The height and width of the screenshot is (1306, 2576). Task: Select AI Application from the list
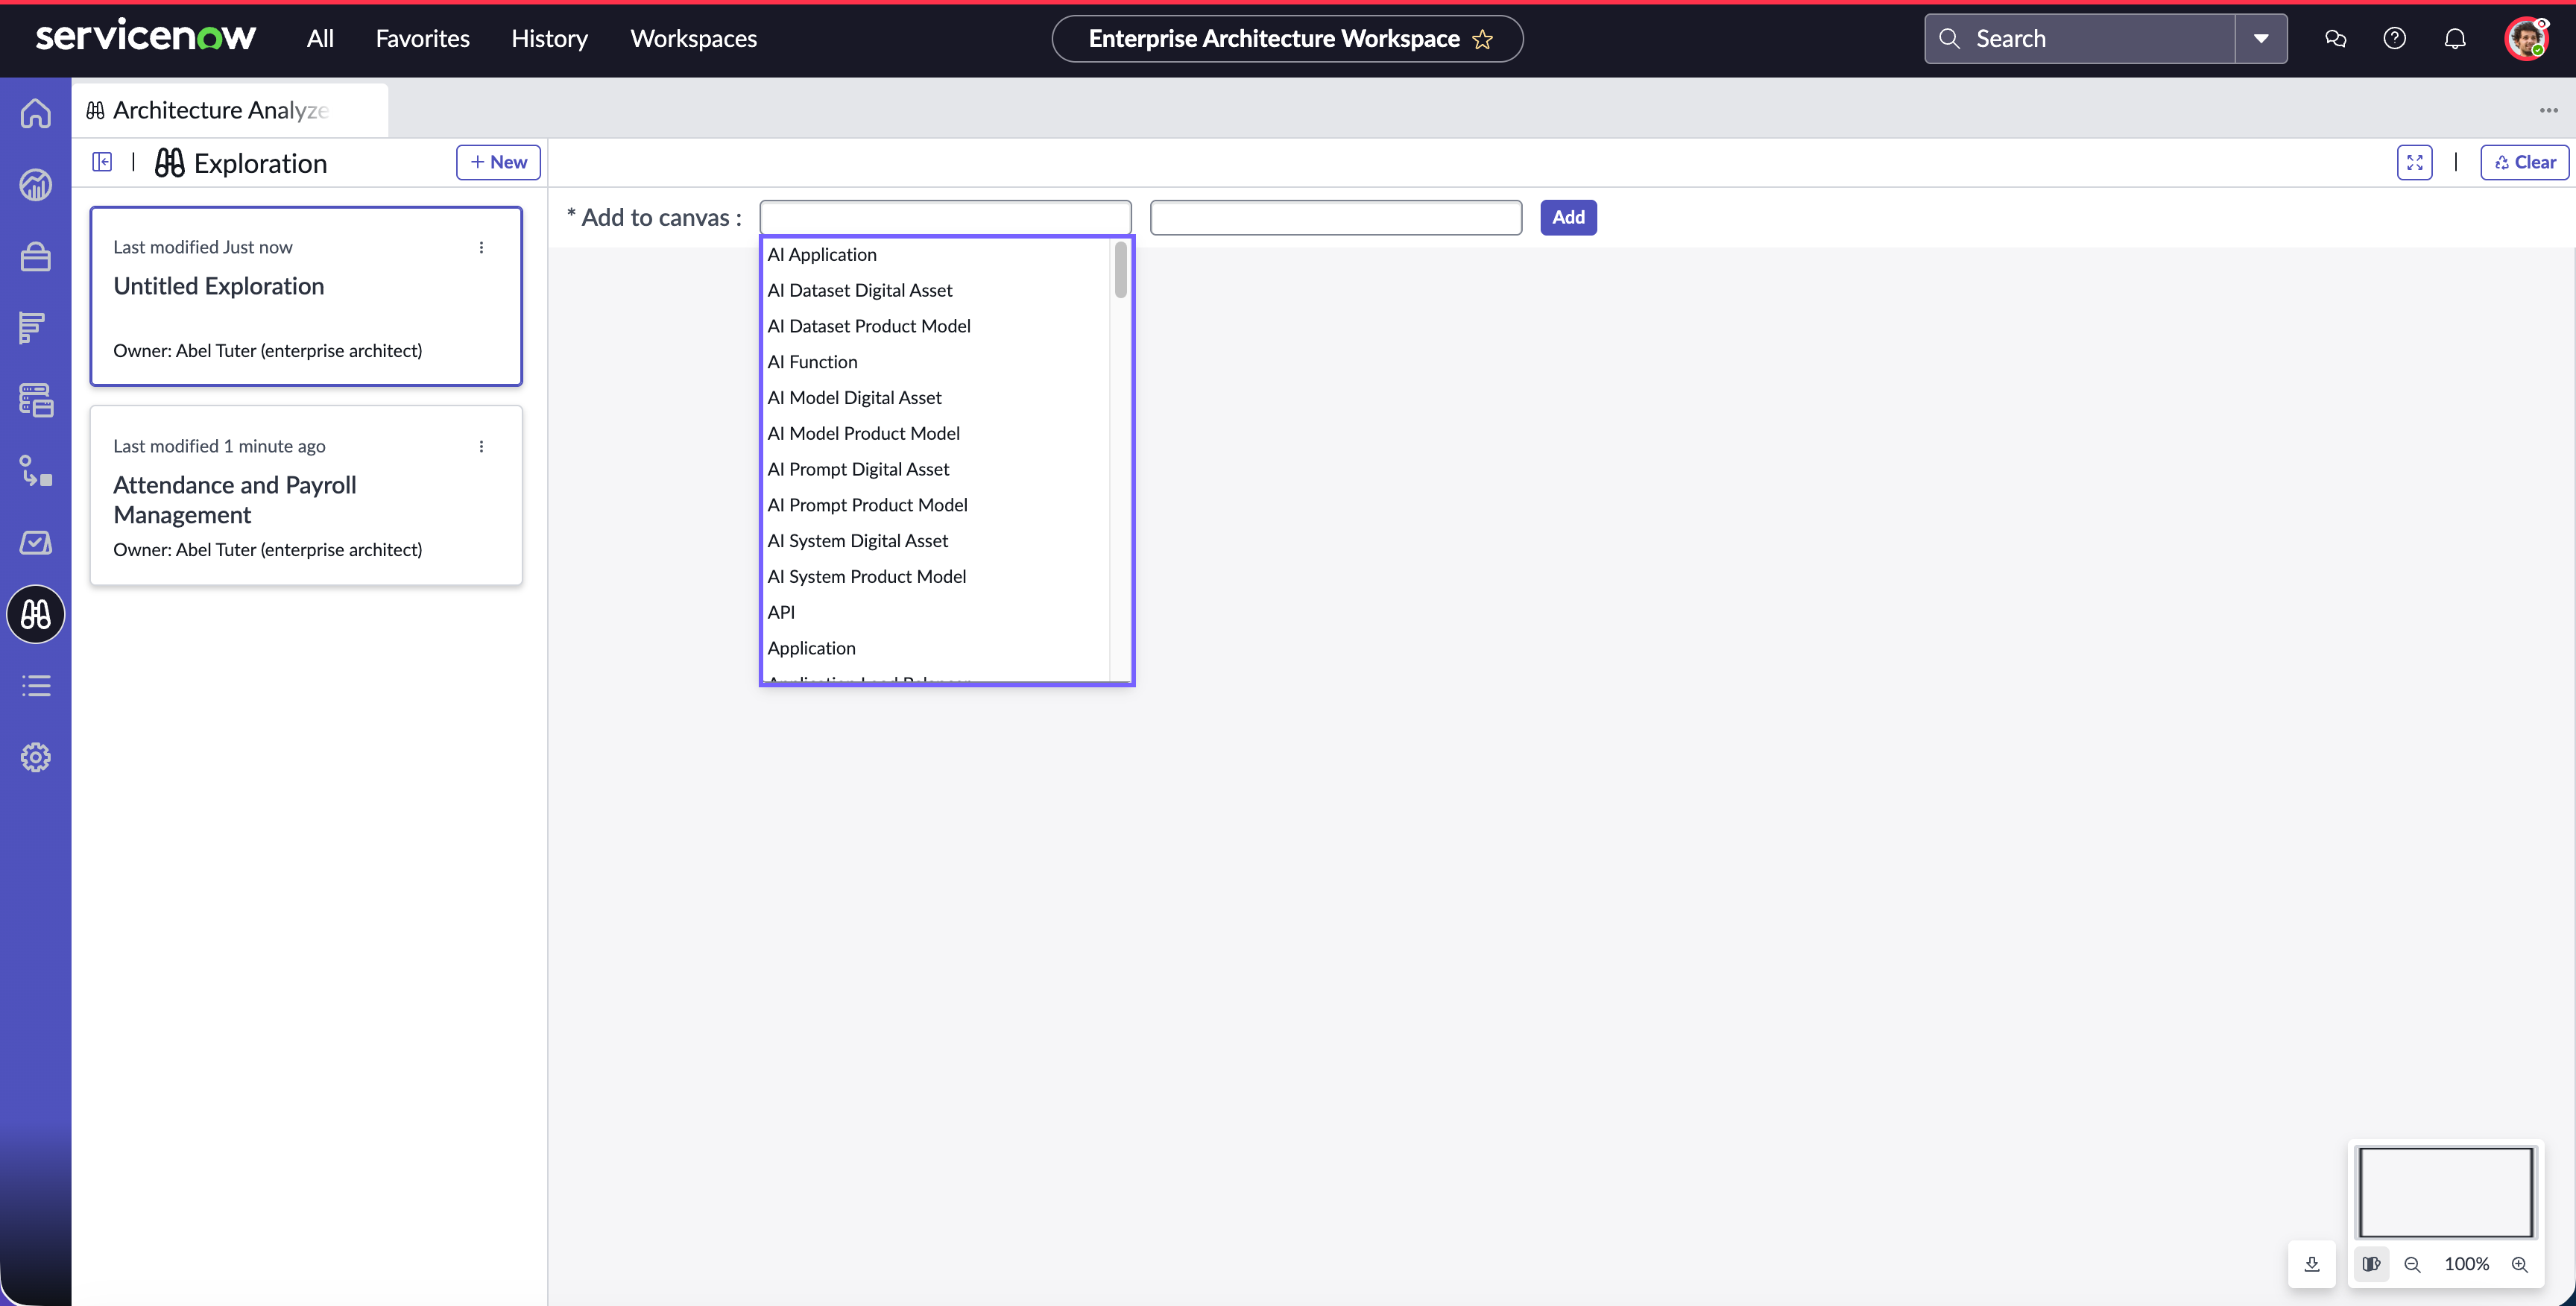pyautogui.click(x=937, y=254)
